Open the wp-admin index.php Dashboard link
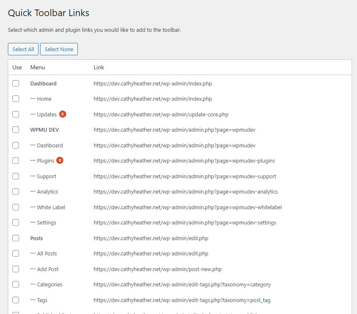The width and height of the screenshot is (357, 314). (x=153, y=83)
